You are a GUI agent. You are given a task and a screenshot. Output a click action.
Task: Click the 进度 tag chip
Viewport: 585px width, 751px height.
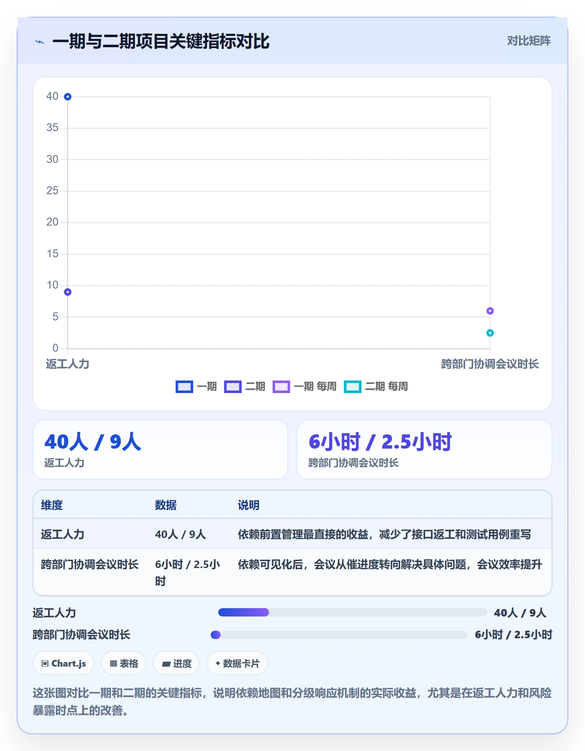click(176, 663)
